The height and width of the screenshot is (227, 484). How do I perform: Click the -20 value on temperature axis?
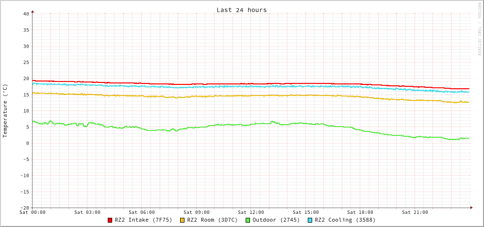tap(24, 208)
